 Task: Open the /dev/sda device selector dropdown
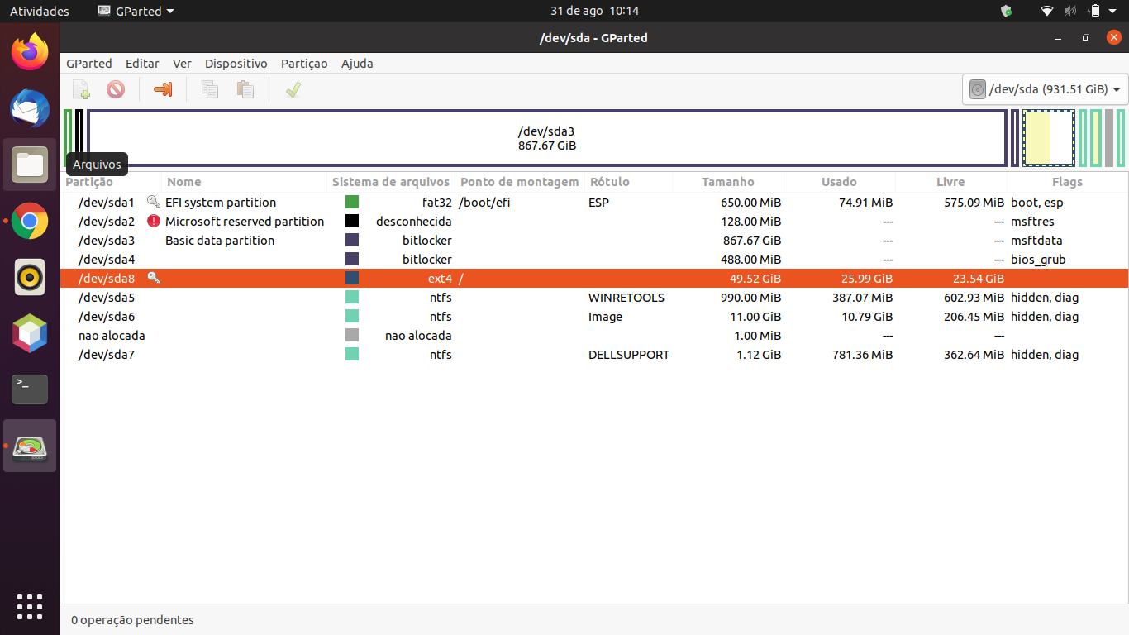(x=1046, y=89)
